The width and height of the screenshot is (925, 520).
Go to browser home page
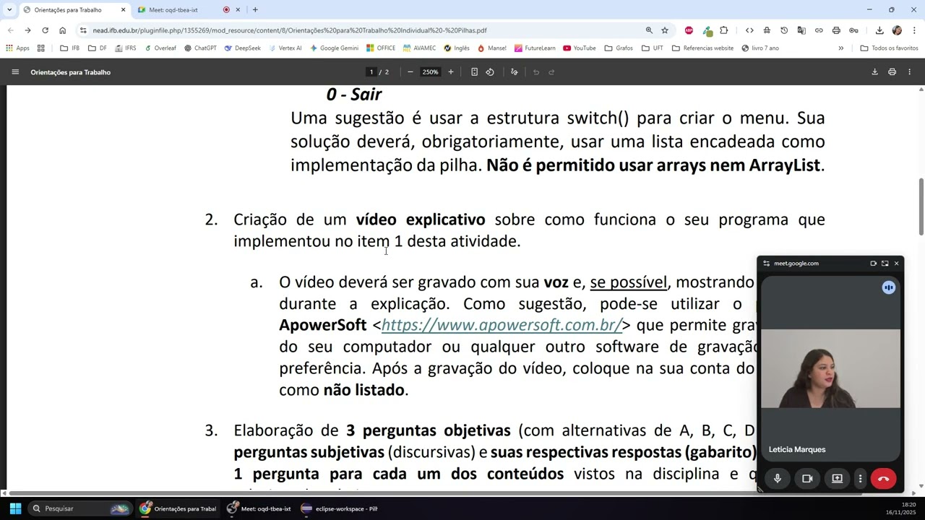click(62, 30)
